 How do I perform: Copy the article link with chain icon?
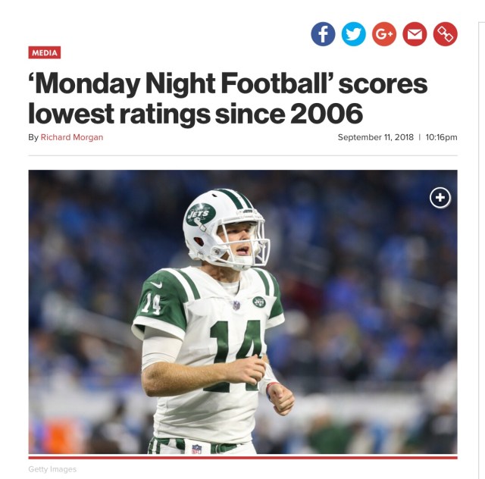tap(446, 34)
